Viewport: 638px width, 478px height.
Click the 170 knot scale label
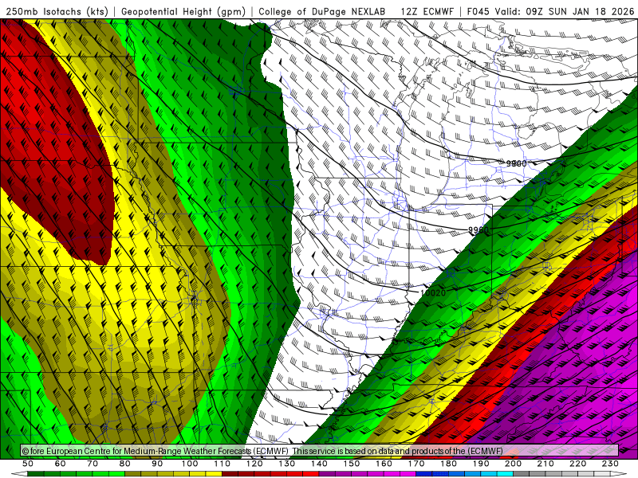[x=416, y=464]
